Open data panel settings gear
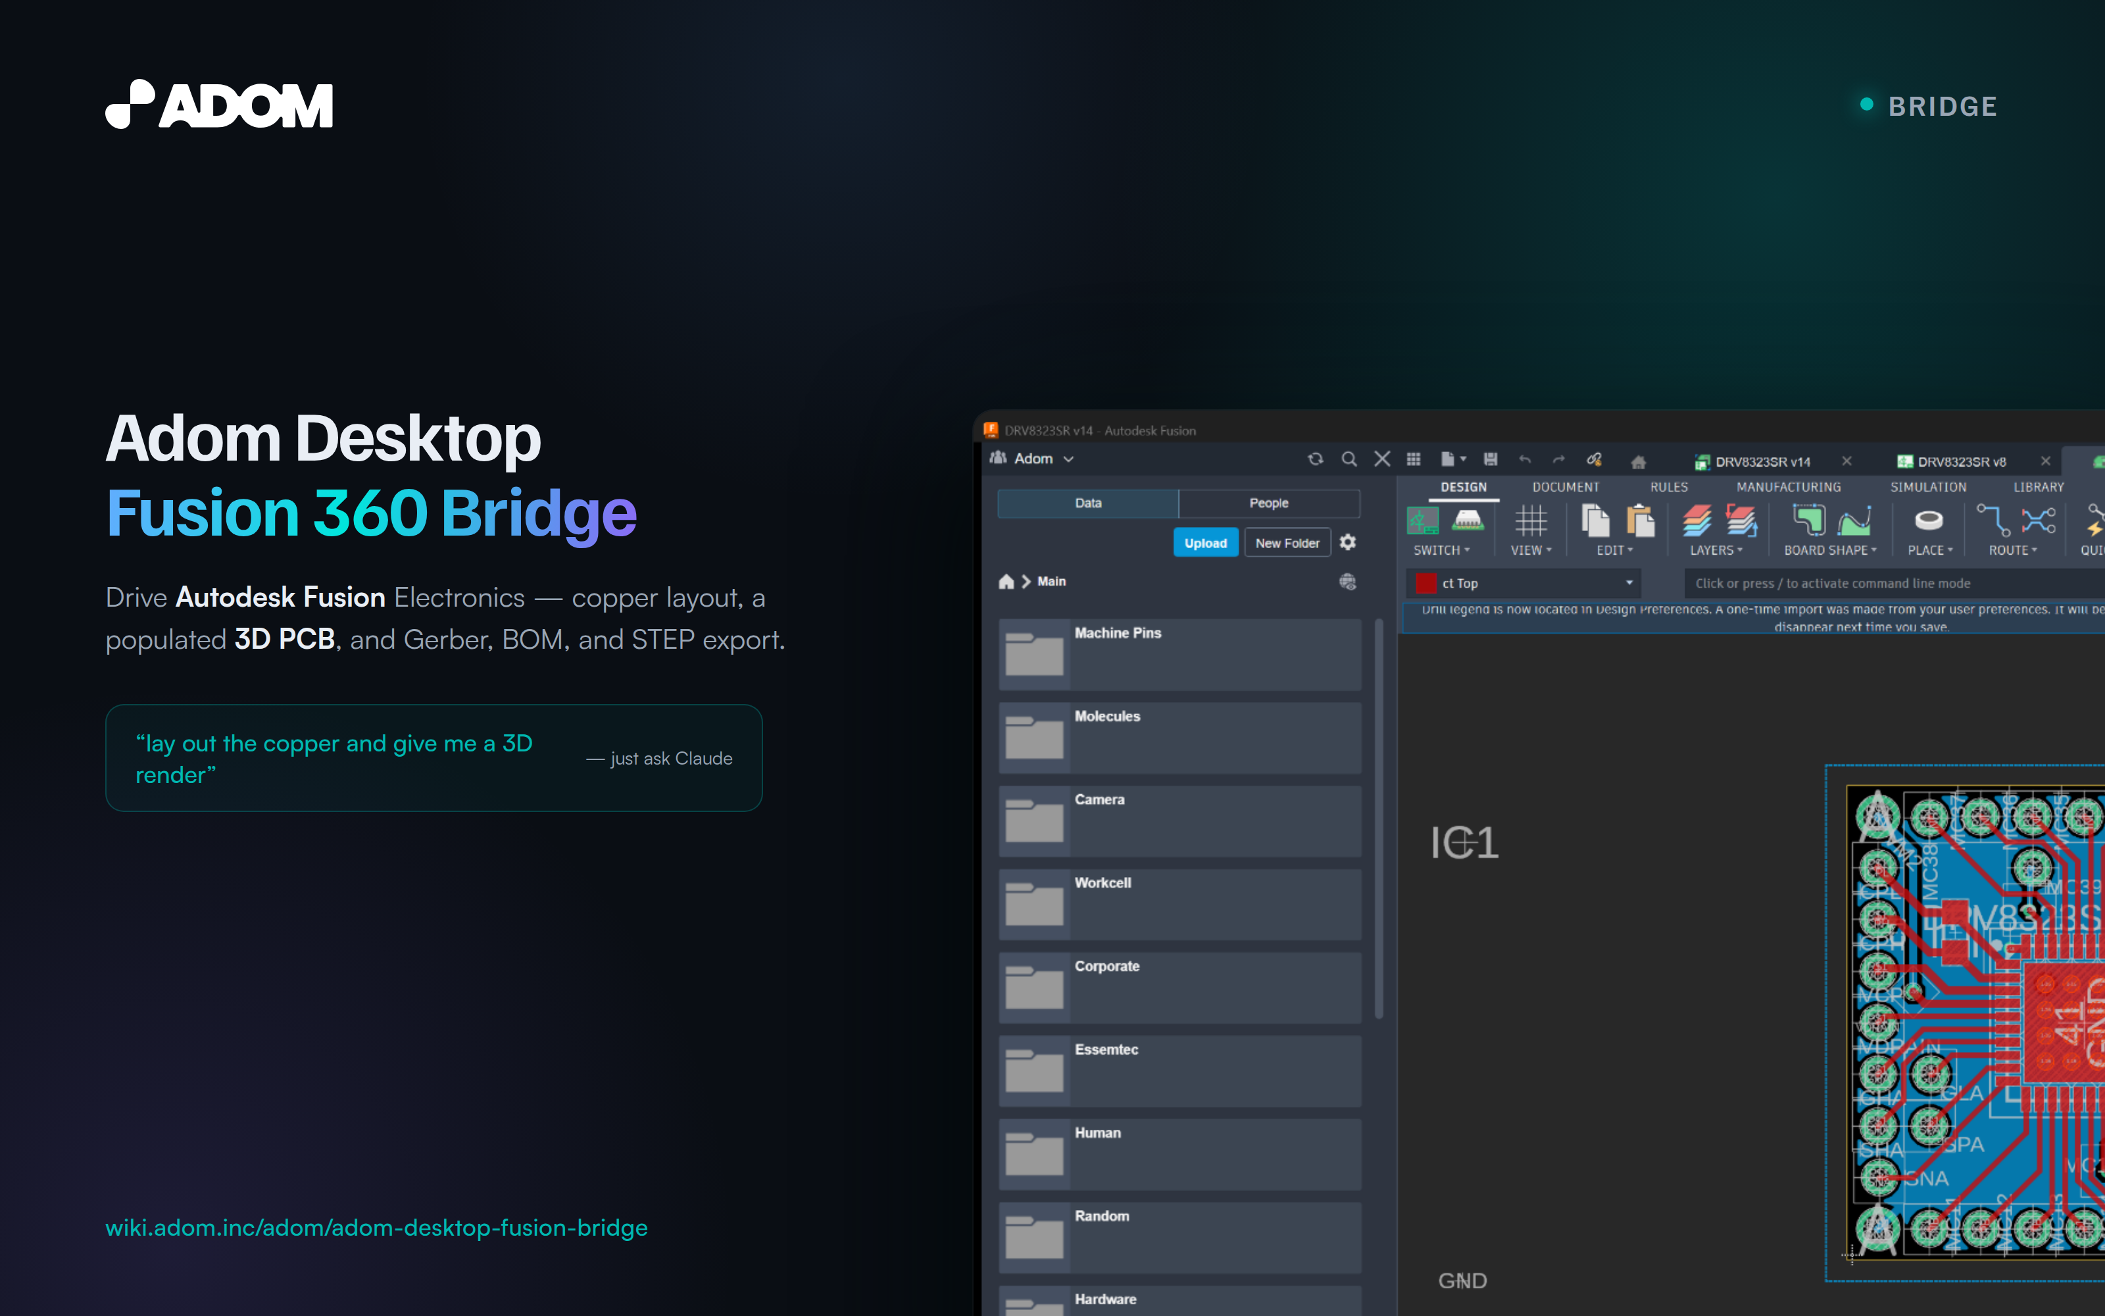2105x1316 pixels. pyautogui.click(x=1349, y=542)
